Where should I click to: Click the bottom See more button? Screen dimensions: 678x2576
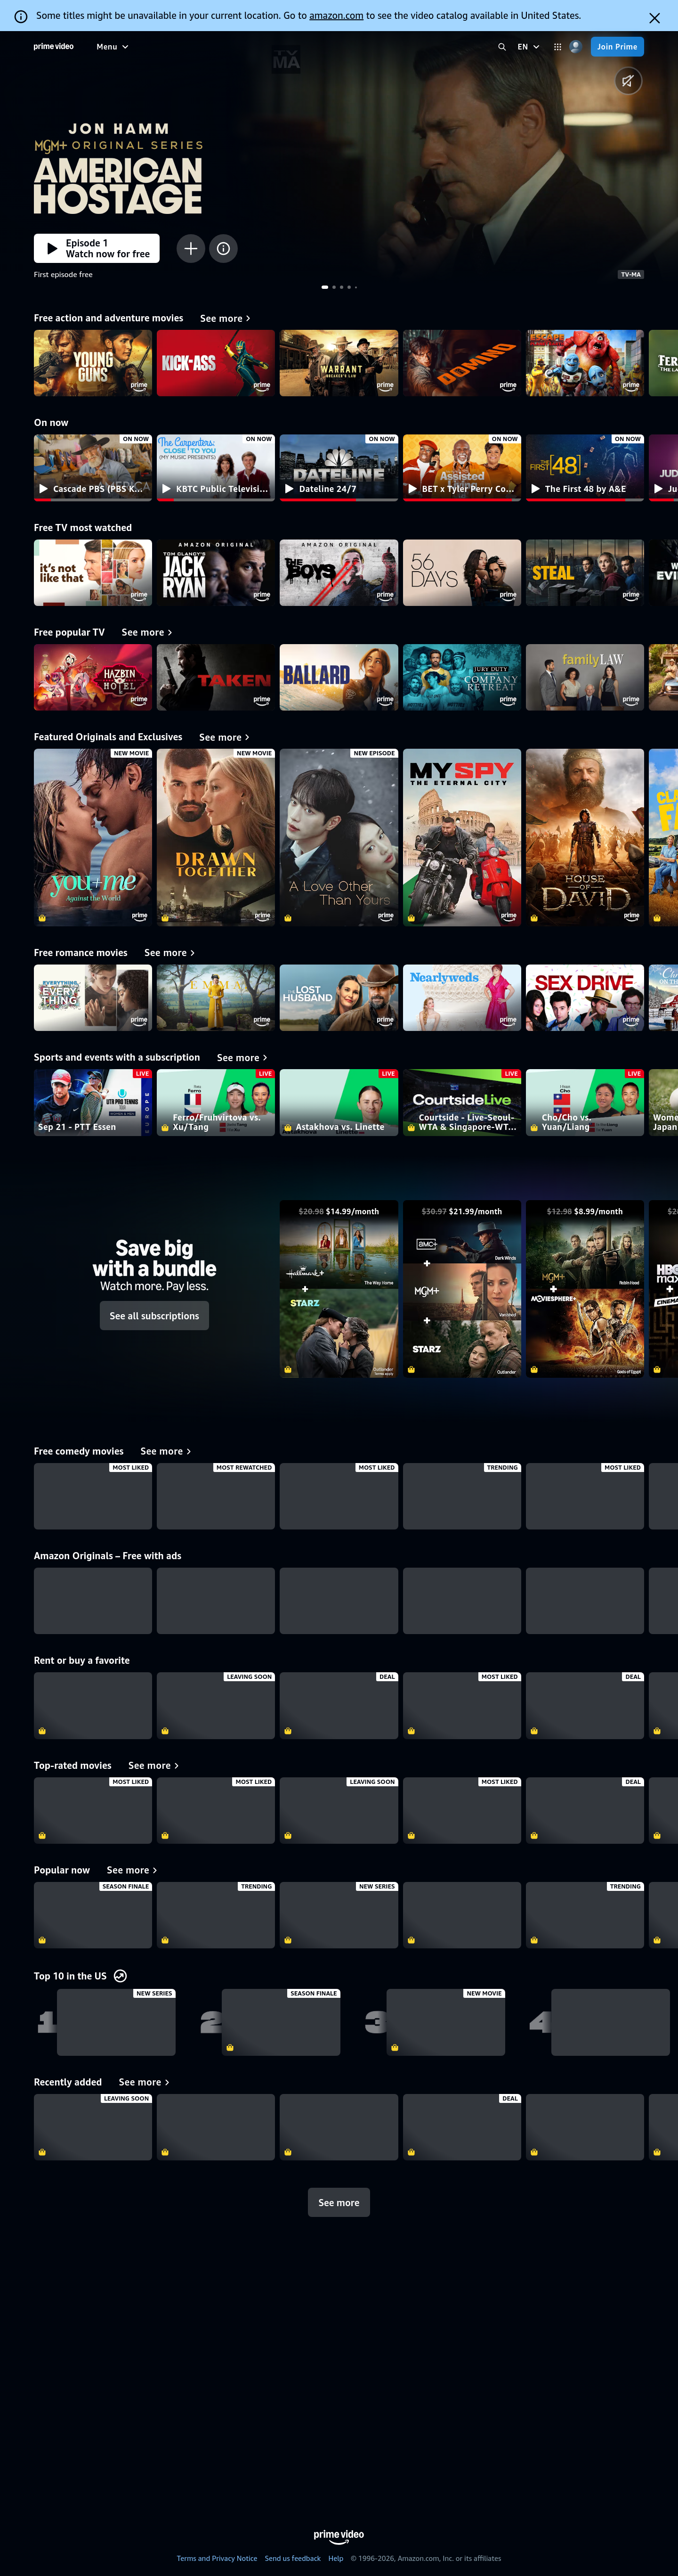click(339, 2202)
